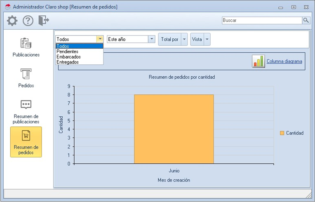Viewport: 315px width, 202px height.
Task: Collapse the Todos status dropdown arrow
Action: tap(100, 39)
